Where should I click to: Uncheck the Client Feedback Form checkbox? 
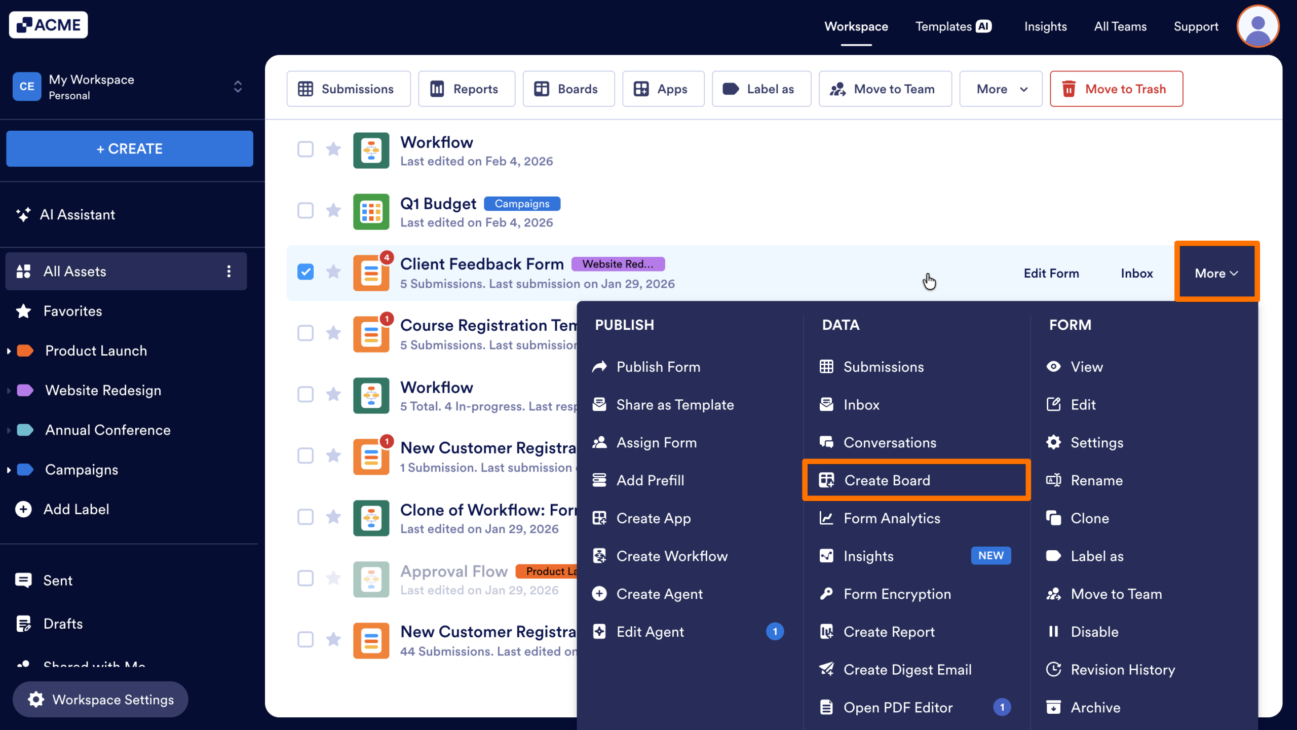click(306, 272)
